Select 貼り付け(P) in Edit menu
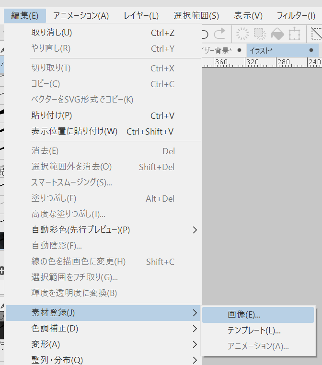 pos(51,115)
